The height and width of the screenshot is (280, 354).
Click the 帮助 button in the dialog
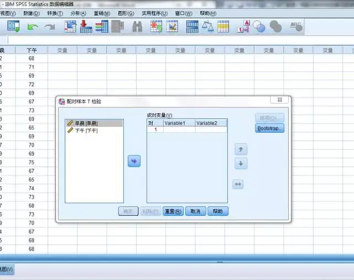[x=218, y=211]
